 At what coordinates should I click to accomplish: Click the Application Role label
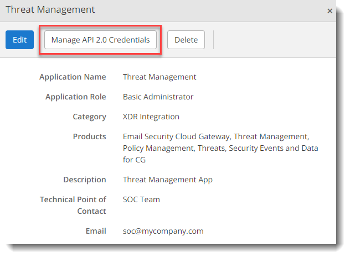(75, 97)
